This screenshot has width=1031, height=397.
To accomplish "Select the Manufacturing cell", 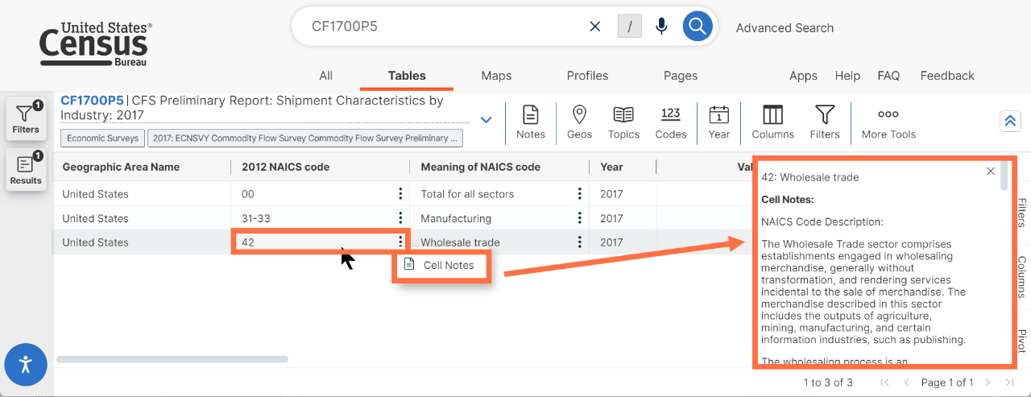I will (x=500, y=217).
